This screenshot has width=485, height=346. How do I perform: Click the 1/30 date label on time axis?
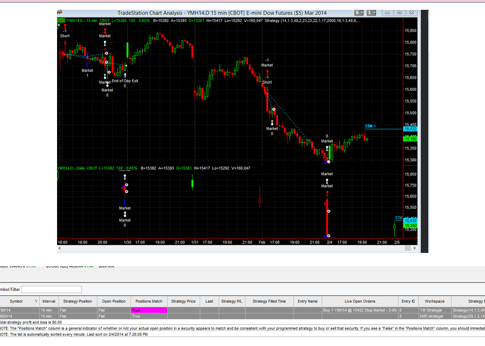[127, 242]
